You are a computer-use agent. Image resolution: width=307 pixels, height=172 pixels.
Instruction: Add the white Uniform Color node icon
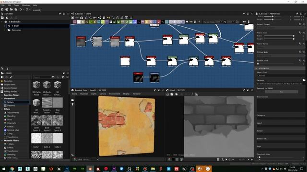[79, 22]
